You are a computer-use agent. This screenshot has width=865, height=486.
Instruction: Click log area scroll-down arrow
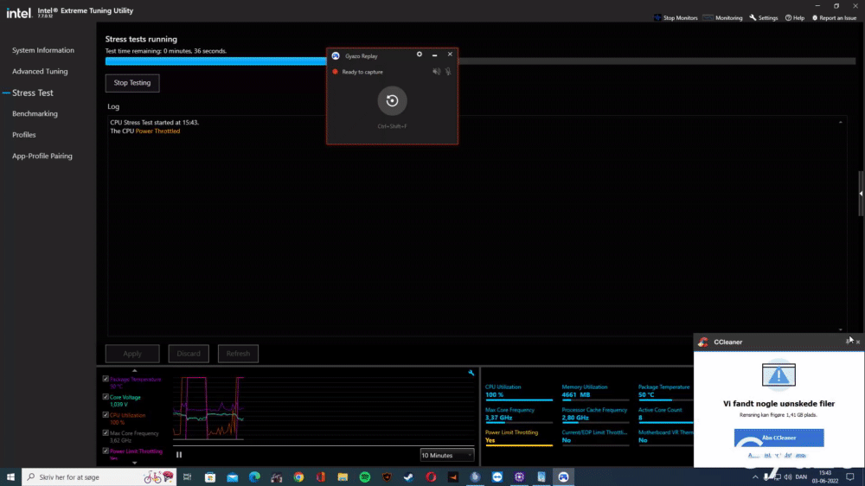pyautogui.click(x=841, y=329)
